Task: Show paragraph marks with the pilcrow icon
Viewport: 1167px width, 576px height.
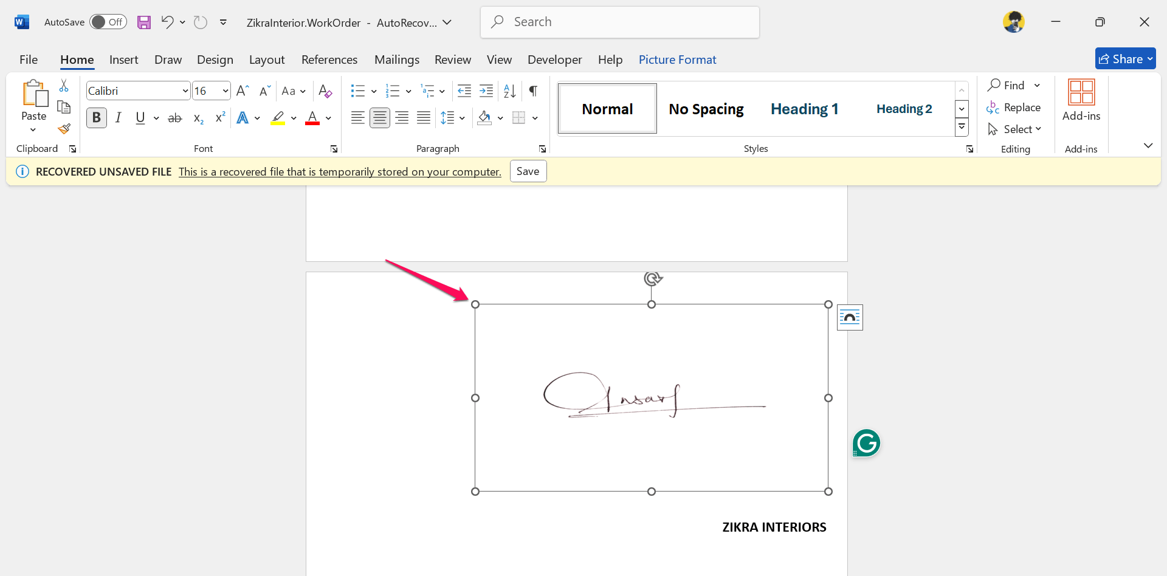Action: [x=533, y=91]
